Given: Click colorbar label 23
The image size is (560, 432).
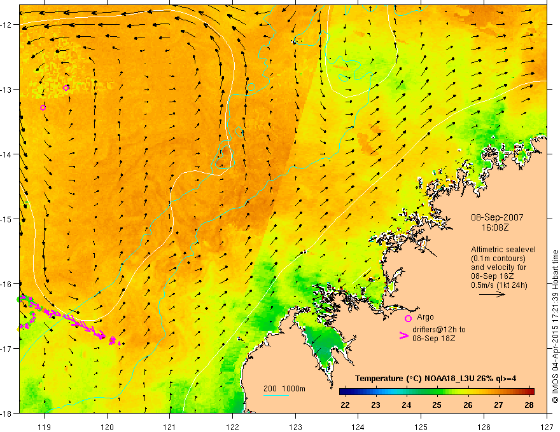Looking at the screenshot, I should point(375,405).
